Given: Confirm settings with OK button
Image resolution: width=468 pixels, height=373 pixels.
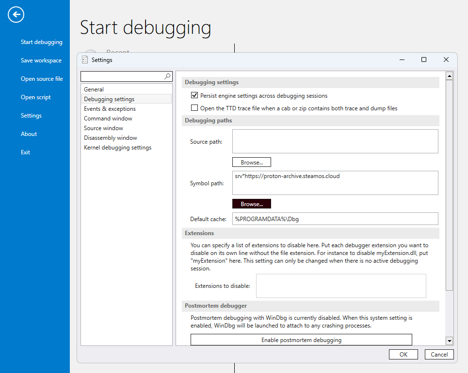Looking at the screenshot, I should click(x=403, y=355).
